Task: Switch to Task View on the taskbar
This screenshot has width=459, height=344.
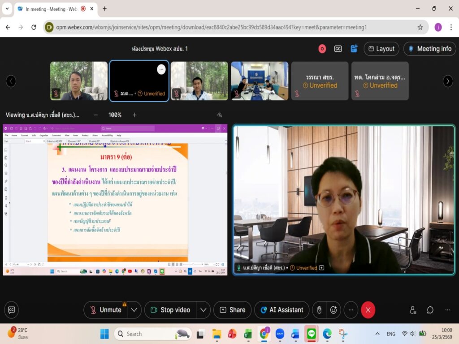Action: pos(200,334)
